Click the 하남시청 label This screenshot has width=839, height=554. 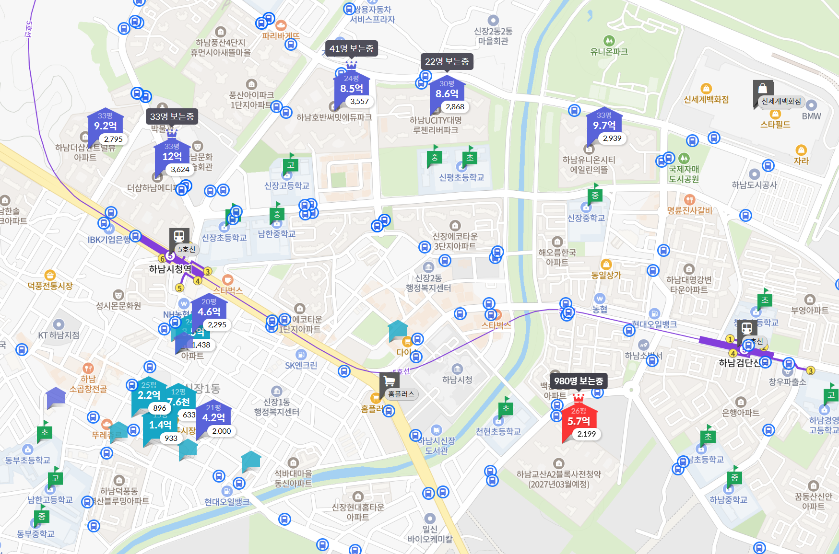point(458,380)
